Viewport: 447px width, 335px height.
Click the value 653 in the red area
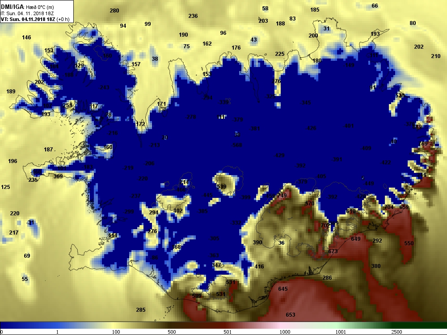point(291,314)
